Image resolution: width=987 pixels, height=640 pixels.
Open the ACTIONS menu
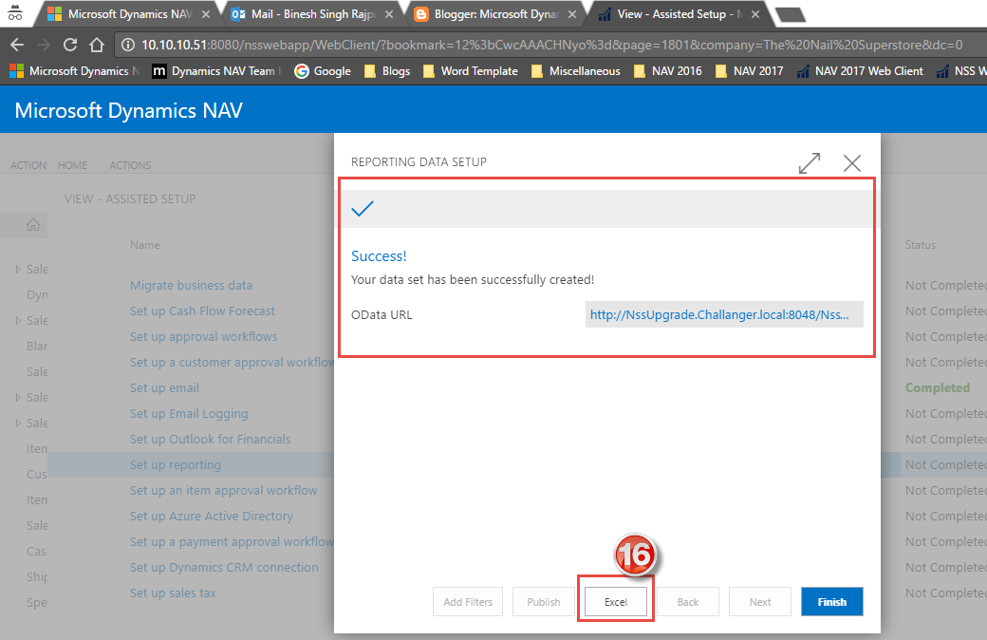(130, 164)
